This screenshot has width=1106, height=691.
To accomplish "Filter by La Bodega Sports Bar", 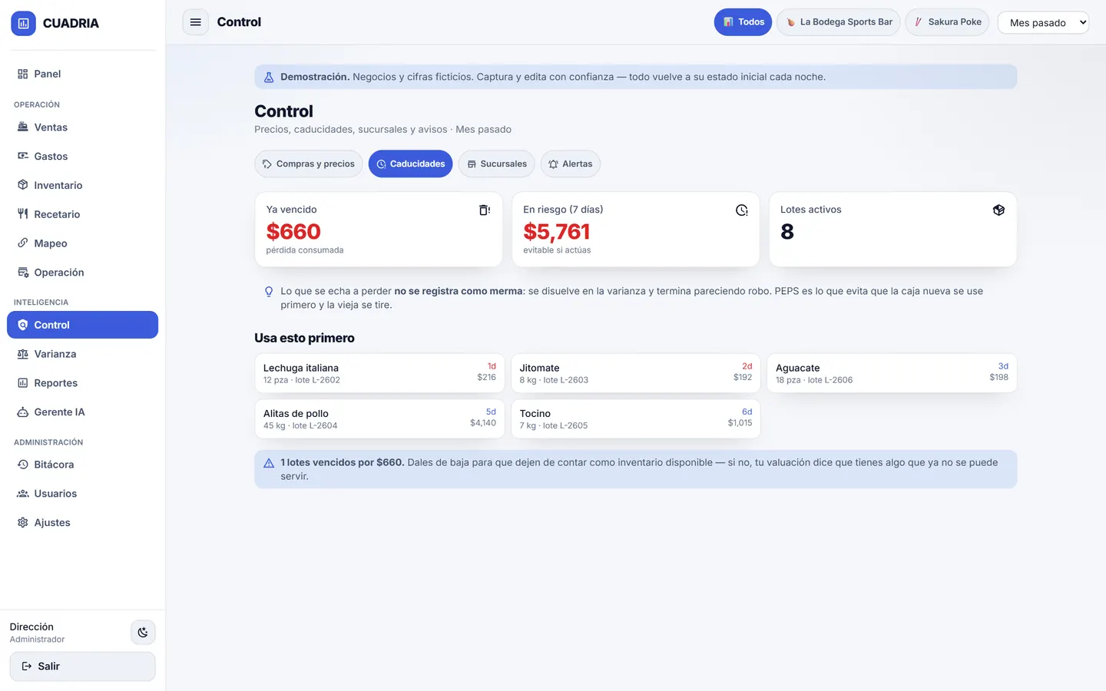I will point(838,22).
